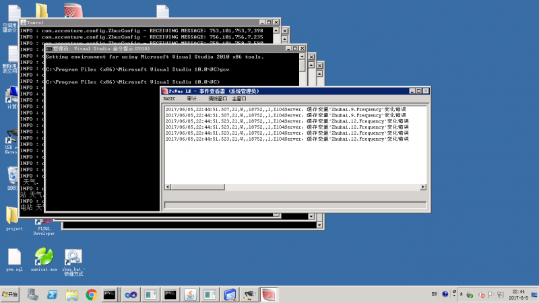The height and width of the screenshot is (303, 539).
Task: Click the PcVue horizontal scrollbar thumb
Action: 197,187
